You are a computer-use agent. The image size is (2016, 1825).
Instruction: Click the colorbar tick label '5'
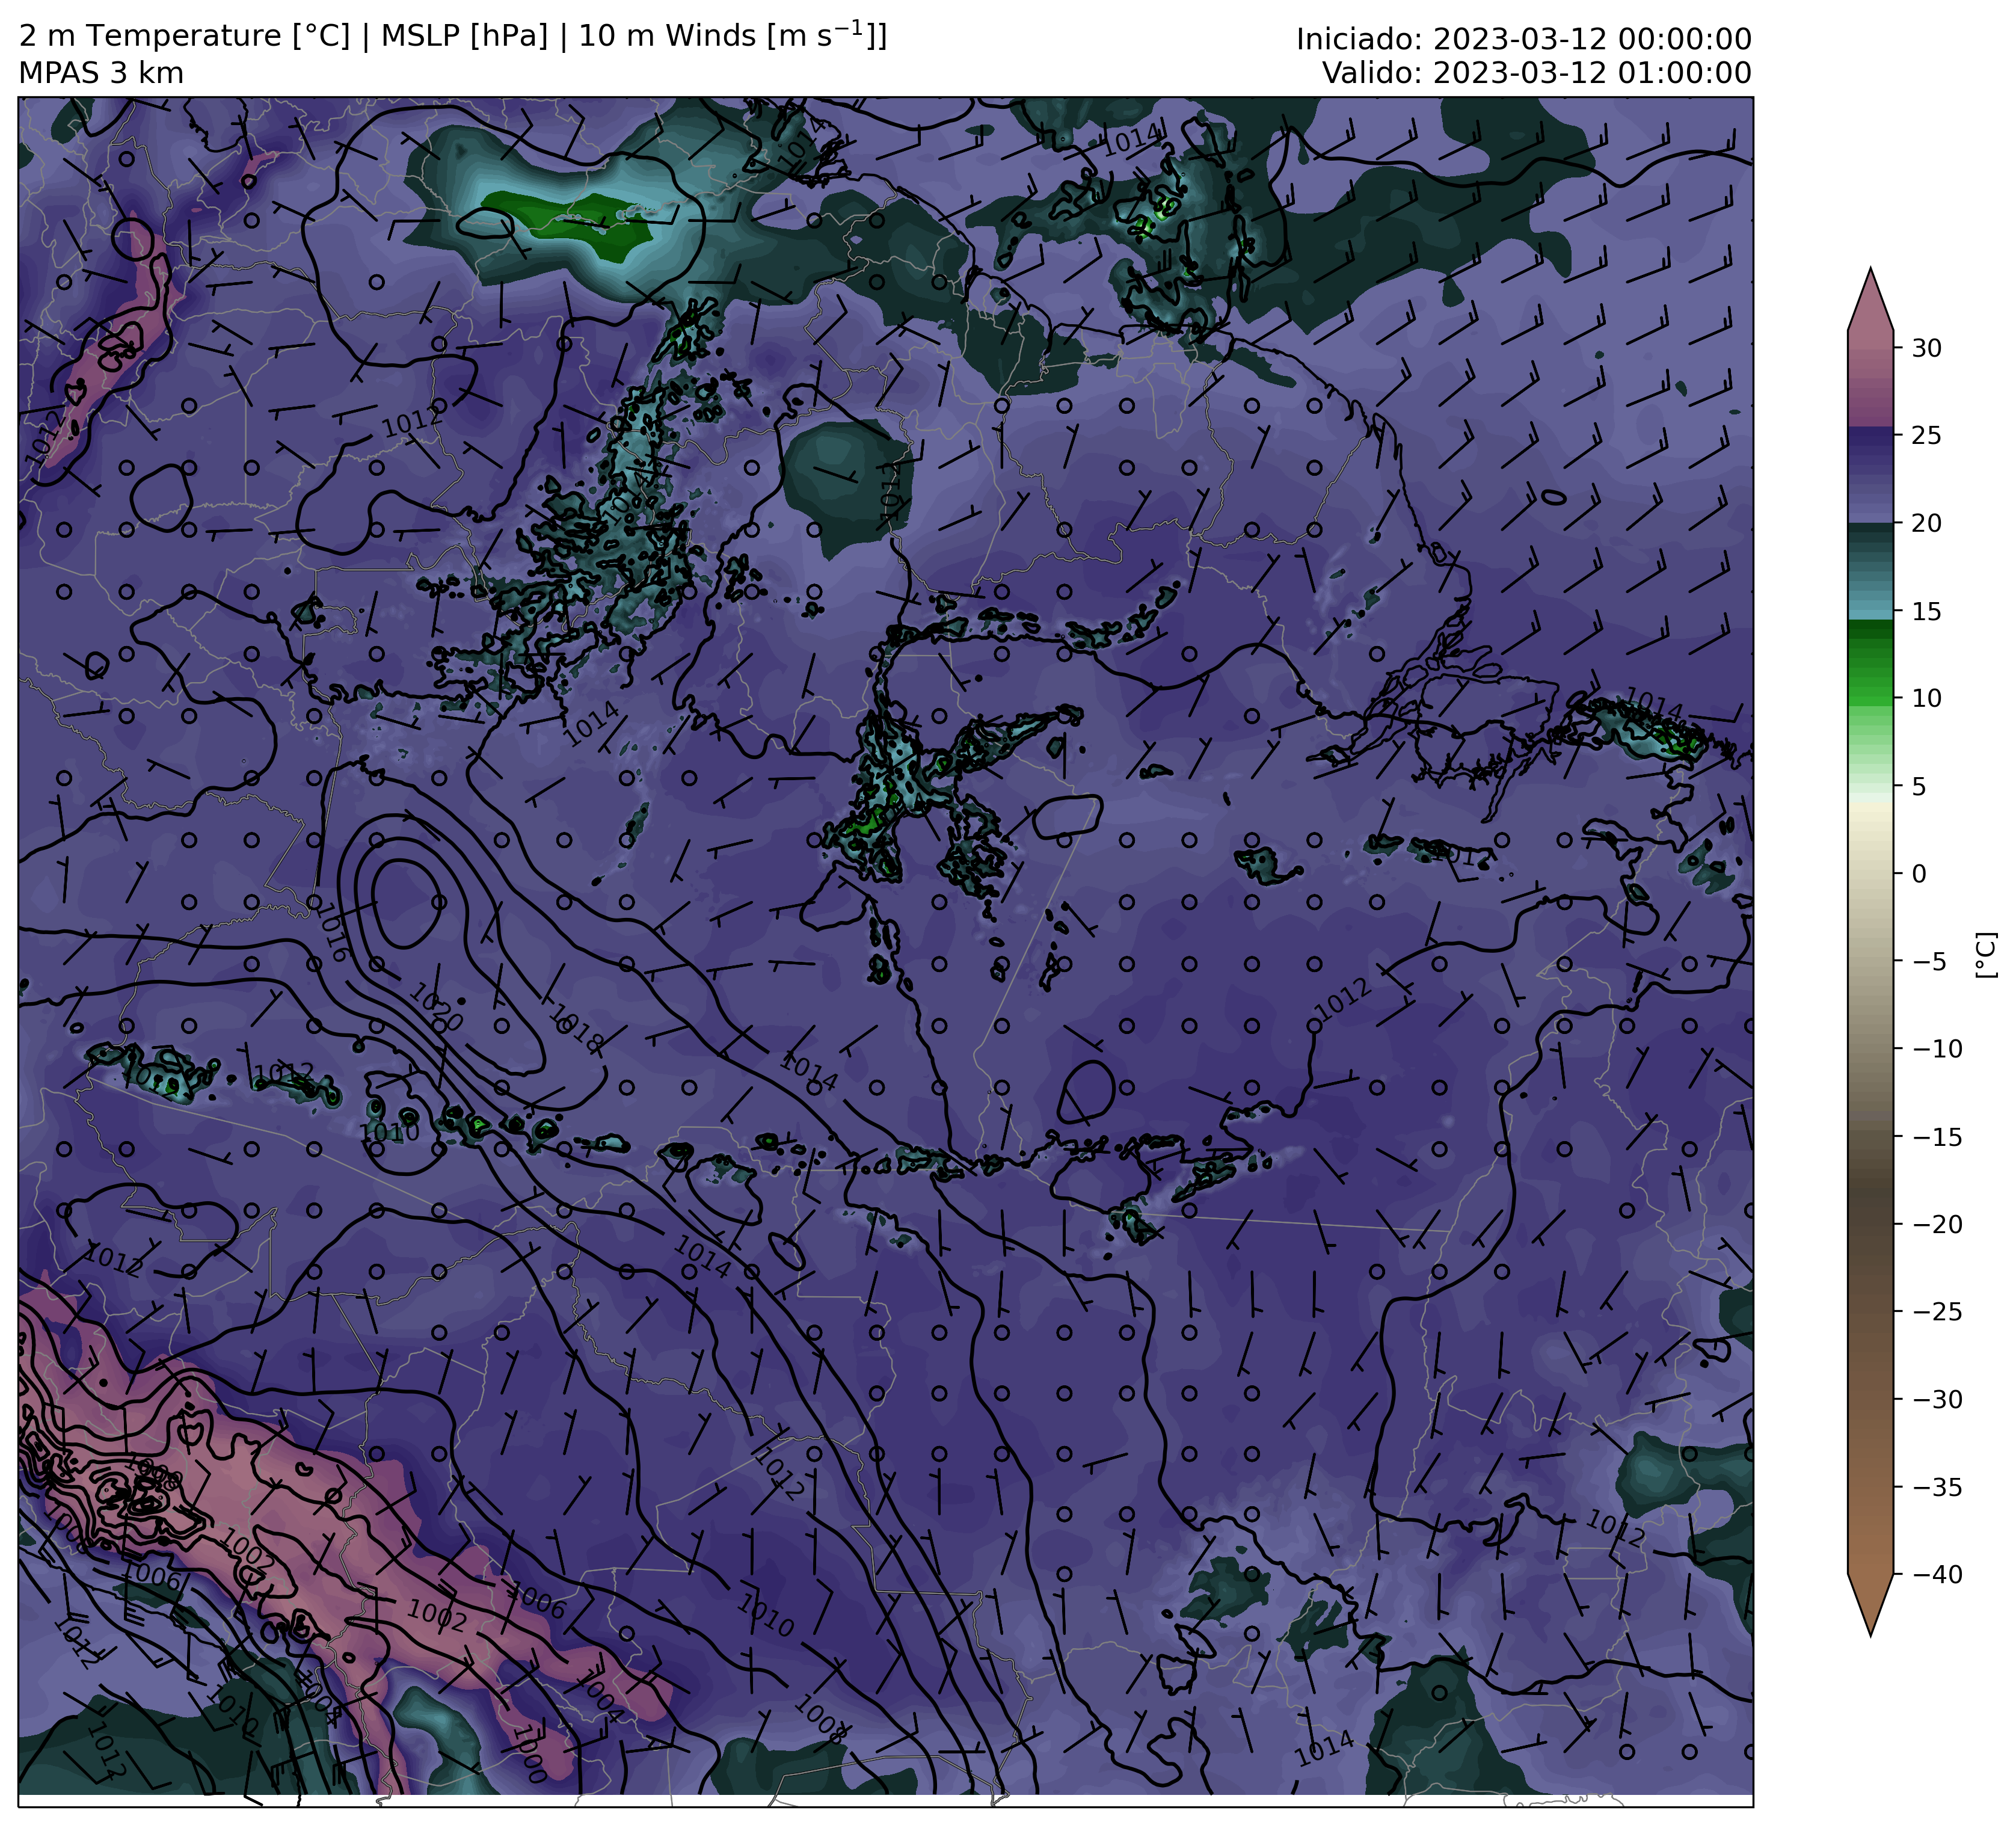(x=1919, y=786)
